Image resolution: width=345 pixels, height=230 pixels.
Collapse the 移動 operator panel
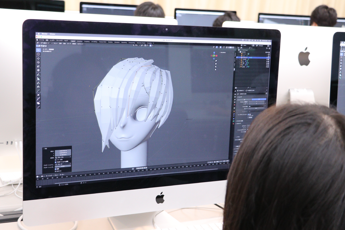point(43,149)
